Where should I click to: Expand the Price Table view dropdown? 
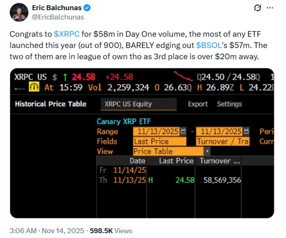(207, 151)
